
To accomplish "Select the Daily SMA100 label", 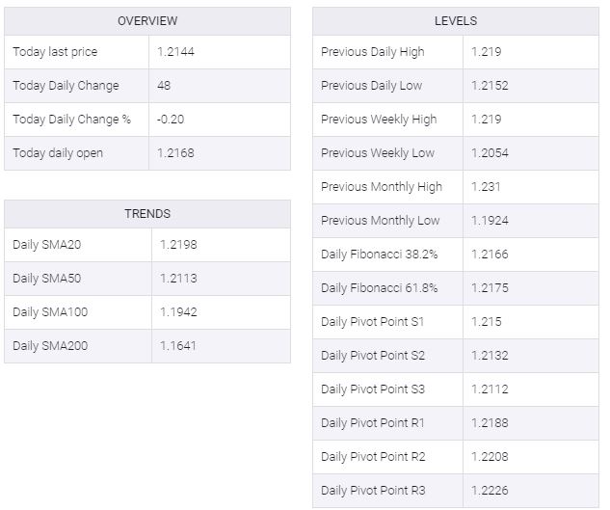I will [50, 312].
